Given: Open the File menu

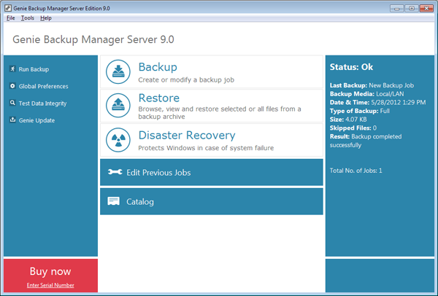Looking at the screenshot, I should [10, 17].
